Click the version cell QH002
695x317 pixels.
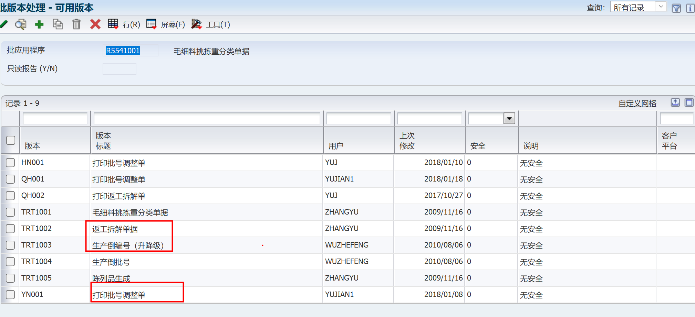click(x=33, y=195)
